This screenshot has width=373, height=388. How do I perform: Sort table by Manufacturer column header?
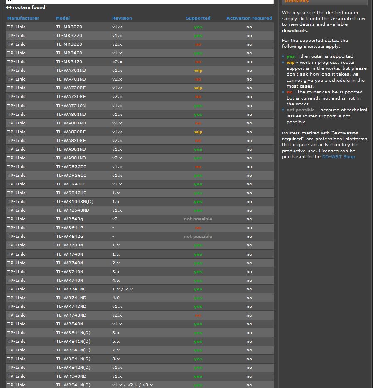23,18
